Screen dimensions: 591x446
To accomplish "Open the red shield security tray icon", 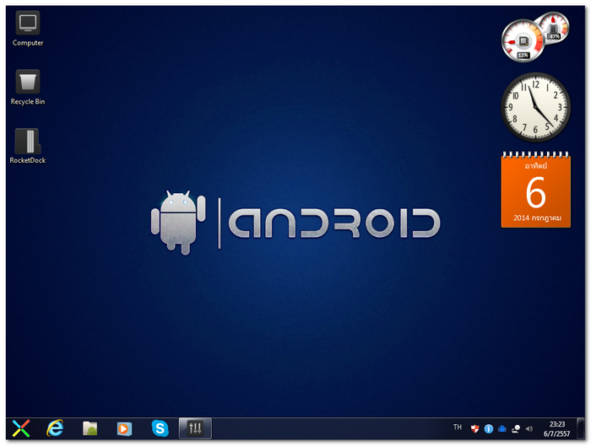I will click(474, 428).
